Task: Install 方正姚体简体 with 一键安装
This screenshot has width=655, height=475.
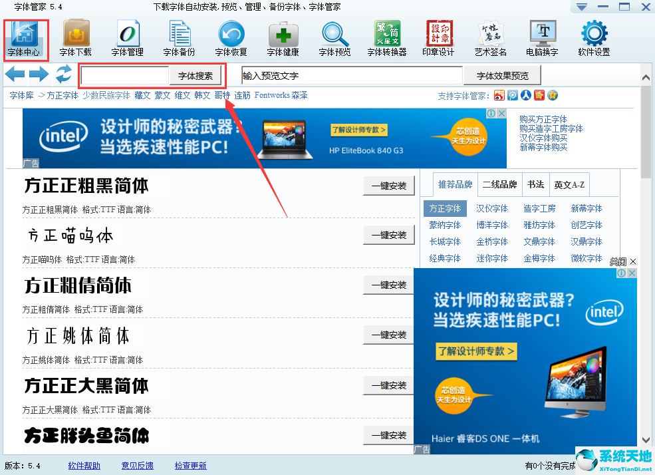Action: [x=389, y=335]
